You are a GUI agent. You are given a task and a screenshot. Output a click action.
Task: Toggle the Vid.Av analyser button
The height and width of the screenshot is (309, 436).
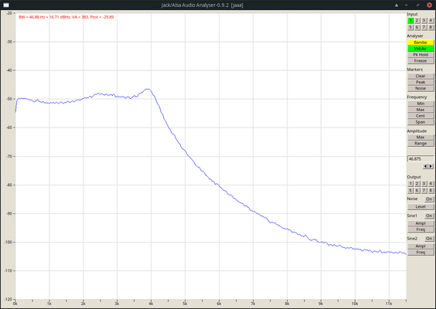[x=421, y=49]
